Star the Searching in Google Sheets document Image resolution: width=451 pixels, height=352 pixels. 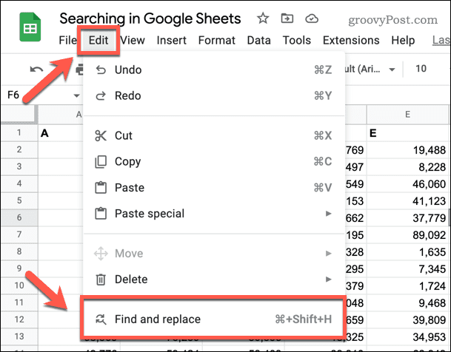(263, 18)
